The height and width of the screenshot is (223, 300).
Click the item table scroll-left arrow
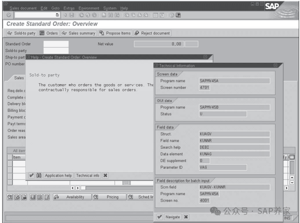(72, 188)
